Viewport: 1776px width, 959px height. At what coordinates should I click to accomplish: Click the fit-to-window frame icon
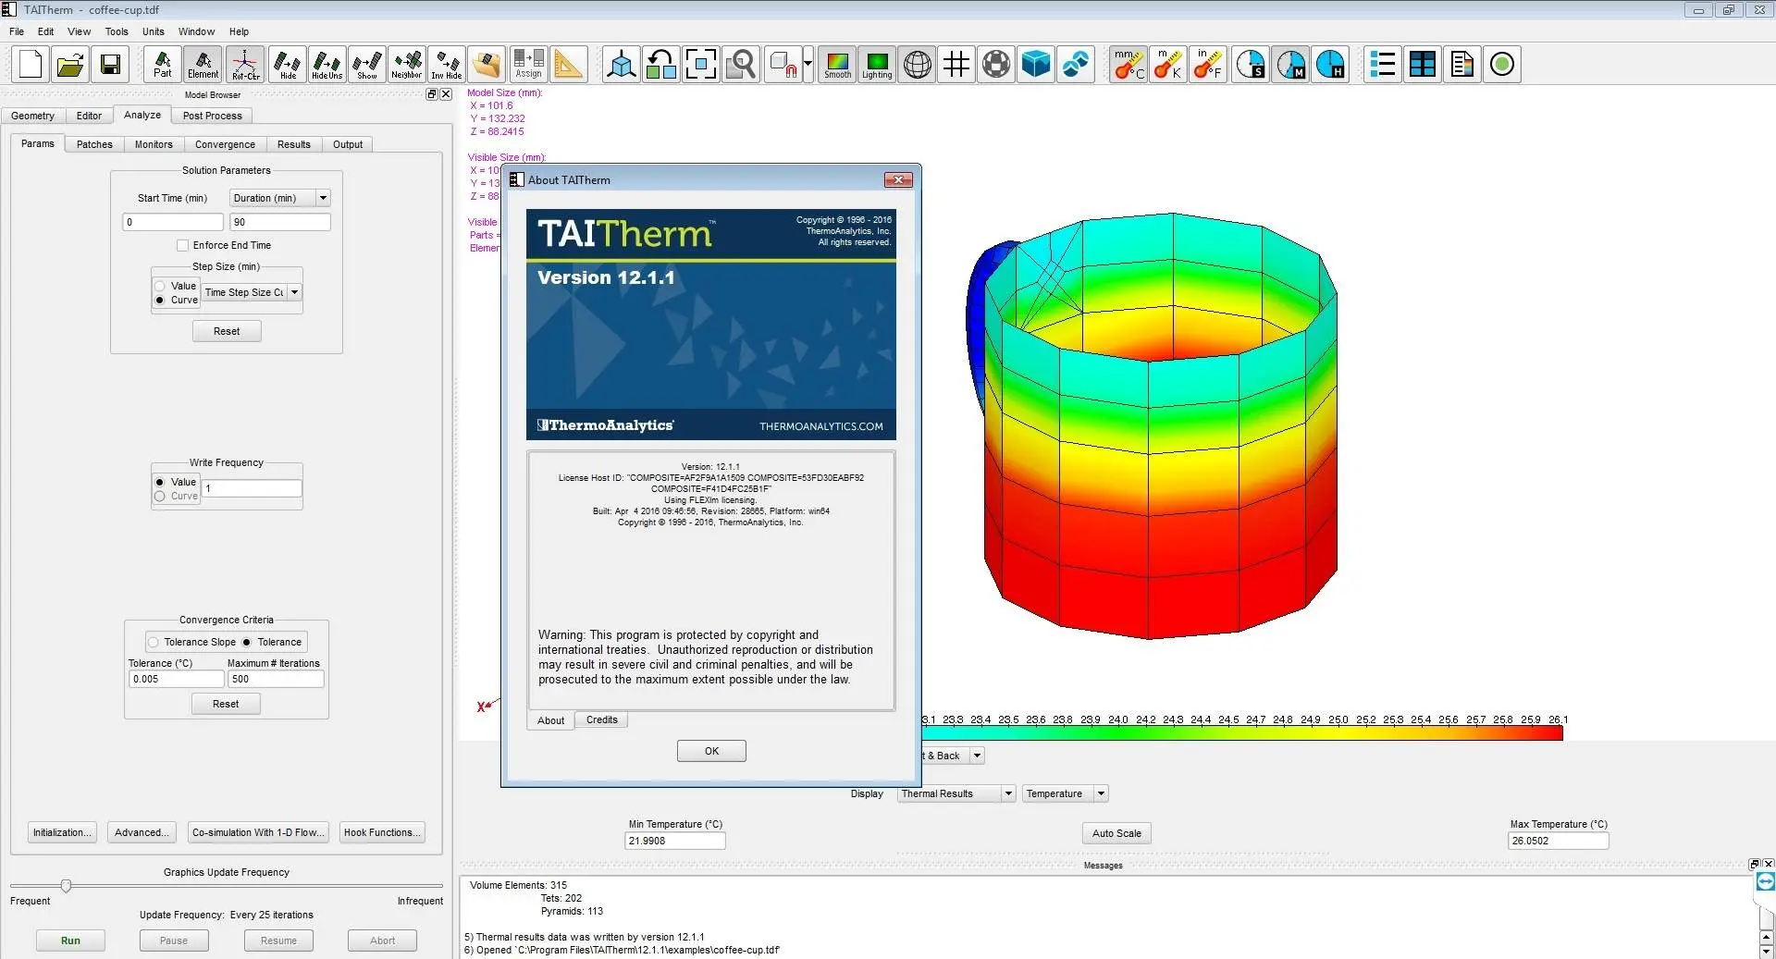[700, 65]
